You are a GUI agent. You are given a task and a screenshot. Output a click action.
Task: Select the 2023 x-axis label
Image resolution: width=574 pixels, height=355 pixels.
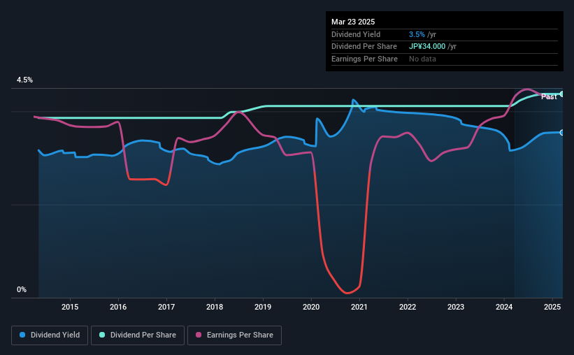456,307
